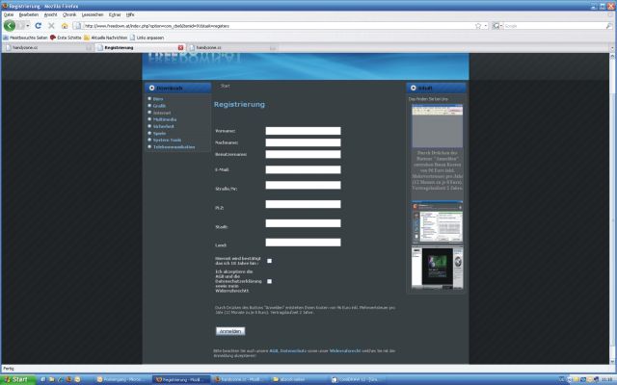Image resolution: width=617 pixels, height=385 pixels.
Task: Click the Sicherheit download category
Action: (163, 126)
